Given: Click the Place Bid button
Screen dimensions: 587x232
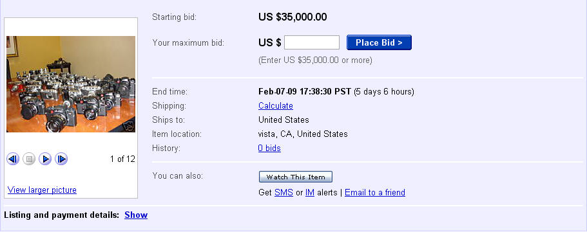Looking at the screenshot, I should 379,42.
